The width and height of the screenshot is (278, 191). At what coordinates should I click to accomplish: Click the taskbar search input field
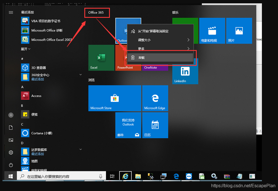(x=61, y=176)
